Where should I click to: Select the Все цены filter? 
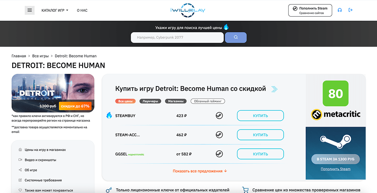pyautogui.click(x=125, y=101)
